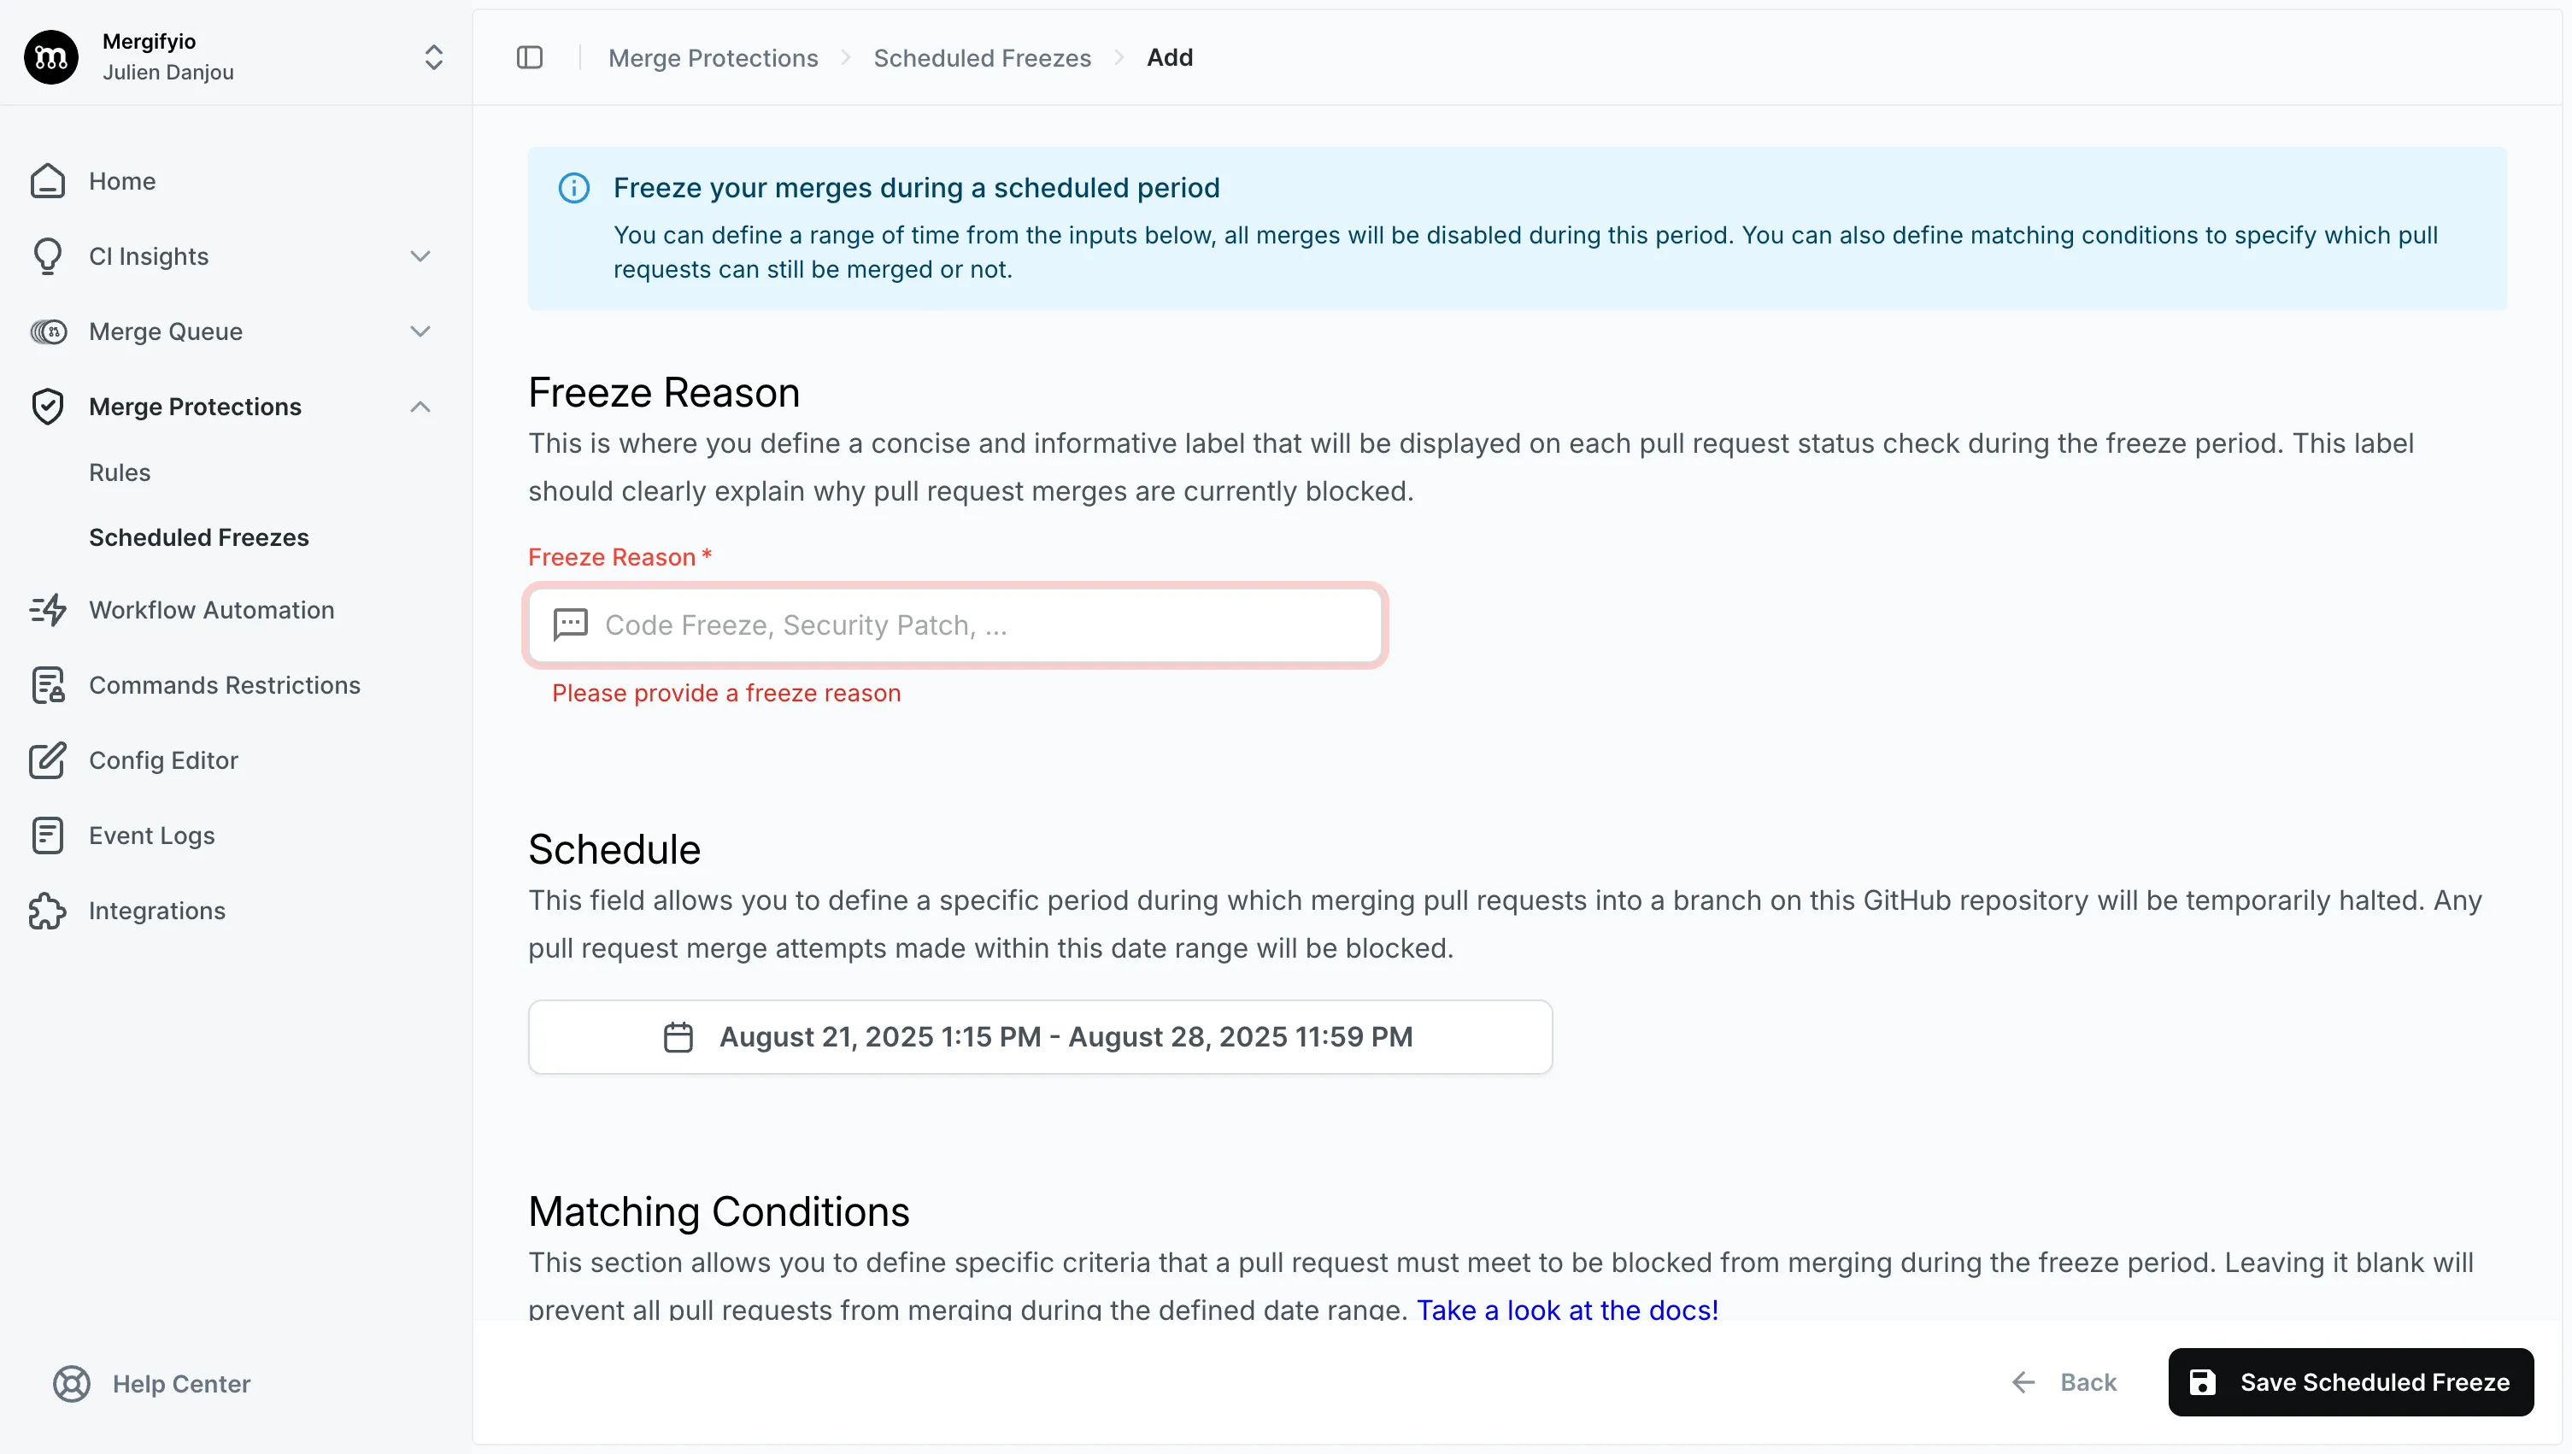
Task: Collapse the Merge Protections section
Action: click(420, 407)
